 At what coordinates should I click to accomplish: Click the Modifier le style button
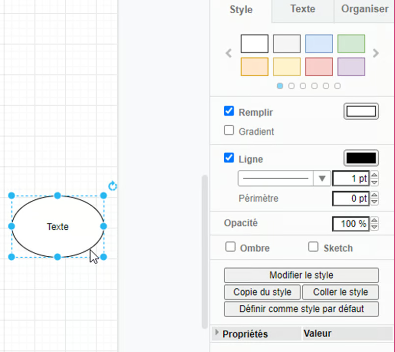coord(301,275)
